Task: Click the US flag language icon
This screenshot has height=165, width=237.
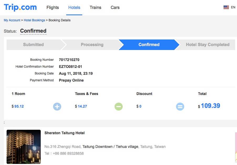Action: pos(226,7)
